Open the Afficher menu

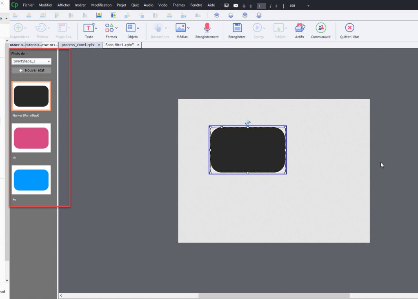coord(64,5)
